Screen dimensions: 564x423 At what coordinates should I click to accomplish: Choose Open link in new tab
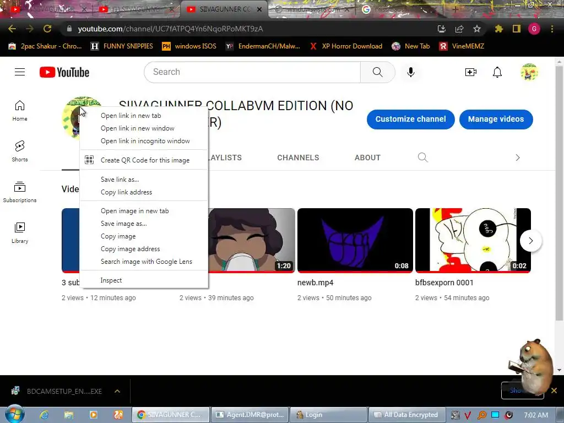144,116
